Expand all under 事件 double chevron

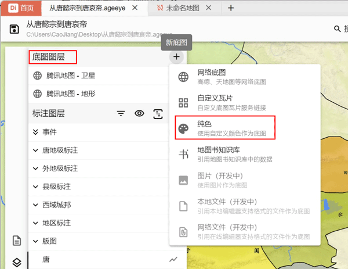[x=35, y=132]
